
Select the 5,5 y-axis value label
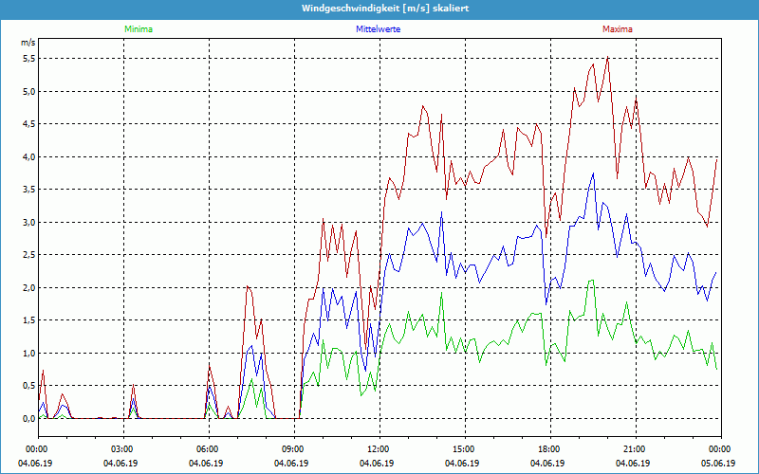click(28, 58)
